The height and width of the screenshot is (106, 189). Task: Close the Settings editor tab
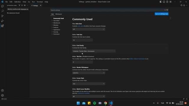click(41, 5)
